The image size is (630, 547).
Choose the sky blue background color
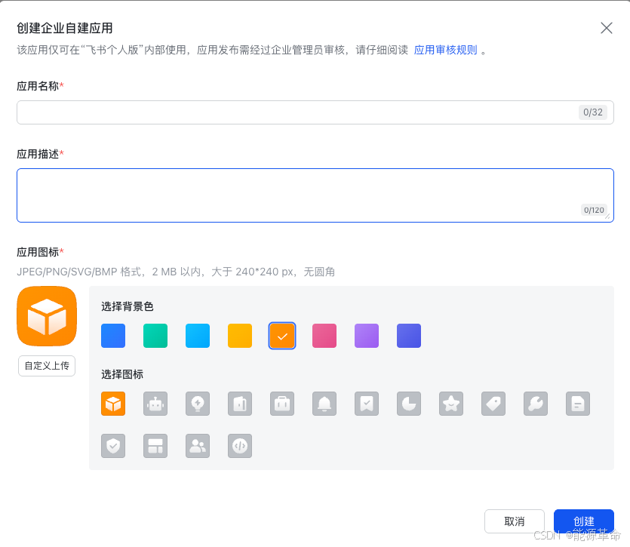click(x=198, y=336)
